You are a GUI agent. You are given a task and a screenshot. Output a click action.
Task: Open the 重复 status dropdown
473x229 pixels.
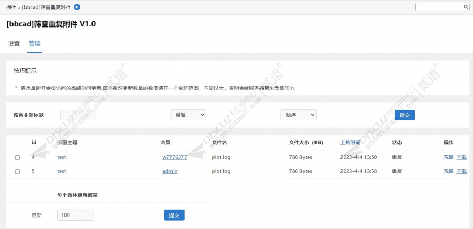(x=188, y=115)
